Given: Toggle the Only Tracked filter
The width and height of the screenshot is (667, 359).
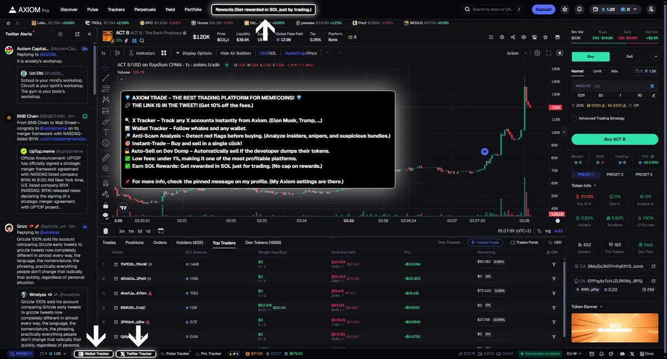Looking at the screenshot, I should [x=449, y=242].
